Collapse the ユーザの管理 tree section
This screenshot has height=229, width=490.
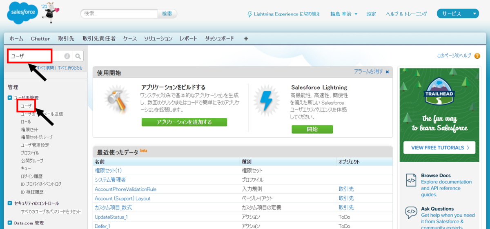10,98
